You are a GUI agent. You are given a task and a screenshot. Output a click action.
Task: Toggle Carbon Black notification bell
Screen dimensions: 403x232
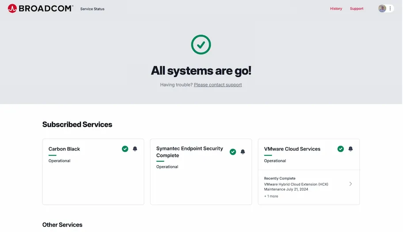click(135, 149)
